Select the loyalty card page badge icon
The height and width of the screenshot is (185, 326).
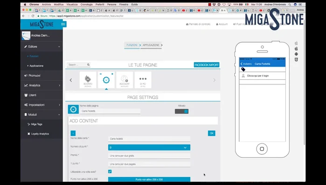(106, 80)
